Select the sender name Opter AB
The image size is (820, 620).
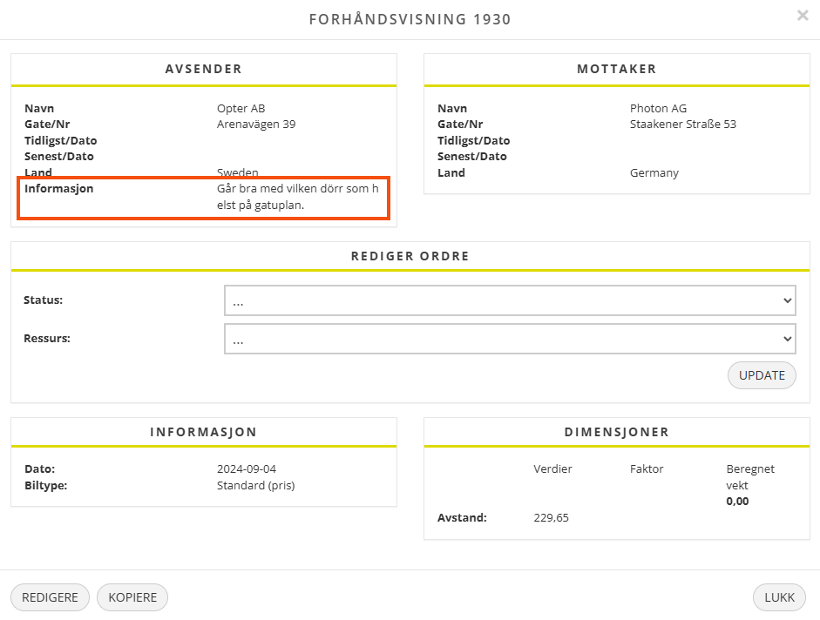[241, 109]
